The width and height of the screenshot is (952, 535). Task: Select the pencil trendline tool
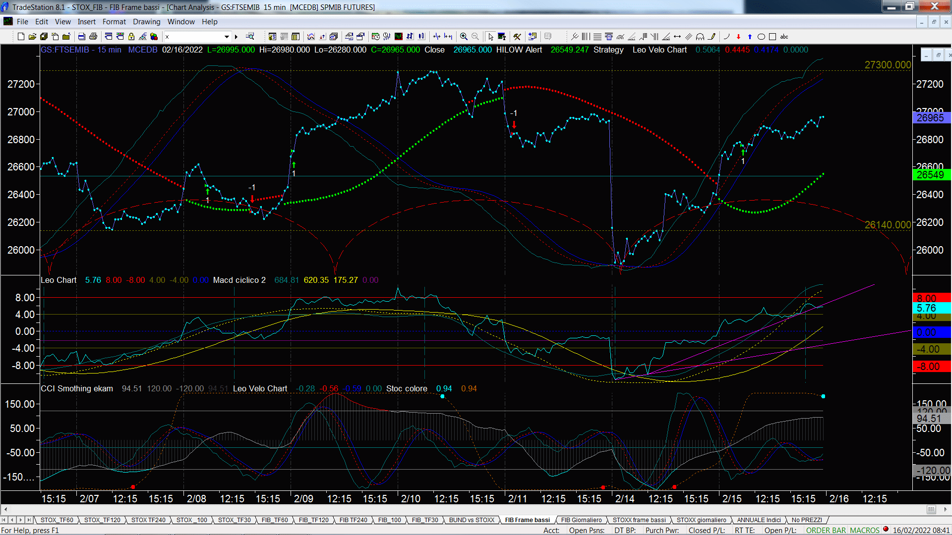712,37
